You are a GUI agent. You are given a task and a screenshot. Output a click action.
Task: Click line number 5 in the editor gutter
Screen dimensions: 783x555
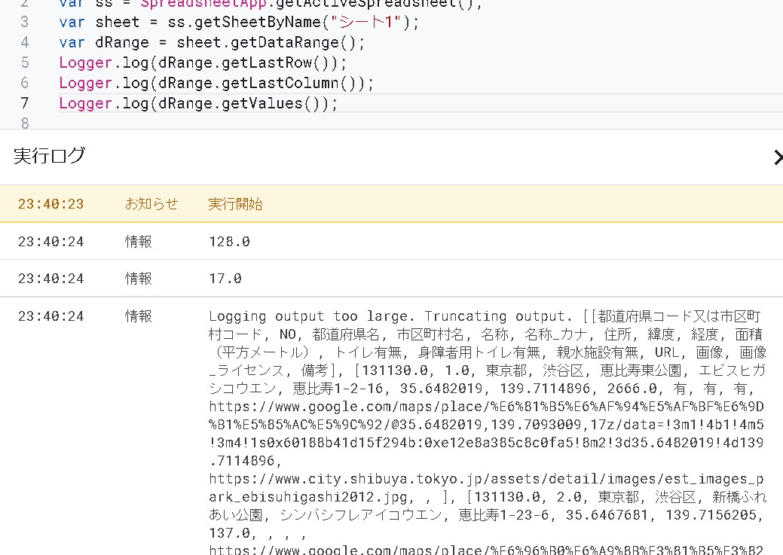coord(24,63)
